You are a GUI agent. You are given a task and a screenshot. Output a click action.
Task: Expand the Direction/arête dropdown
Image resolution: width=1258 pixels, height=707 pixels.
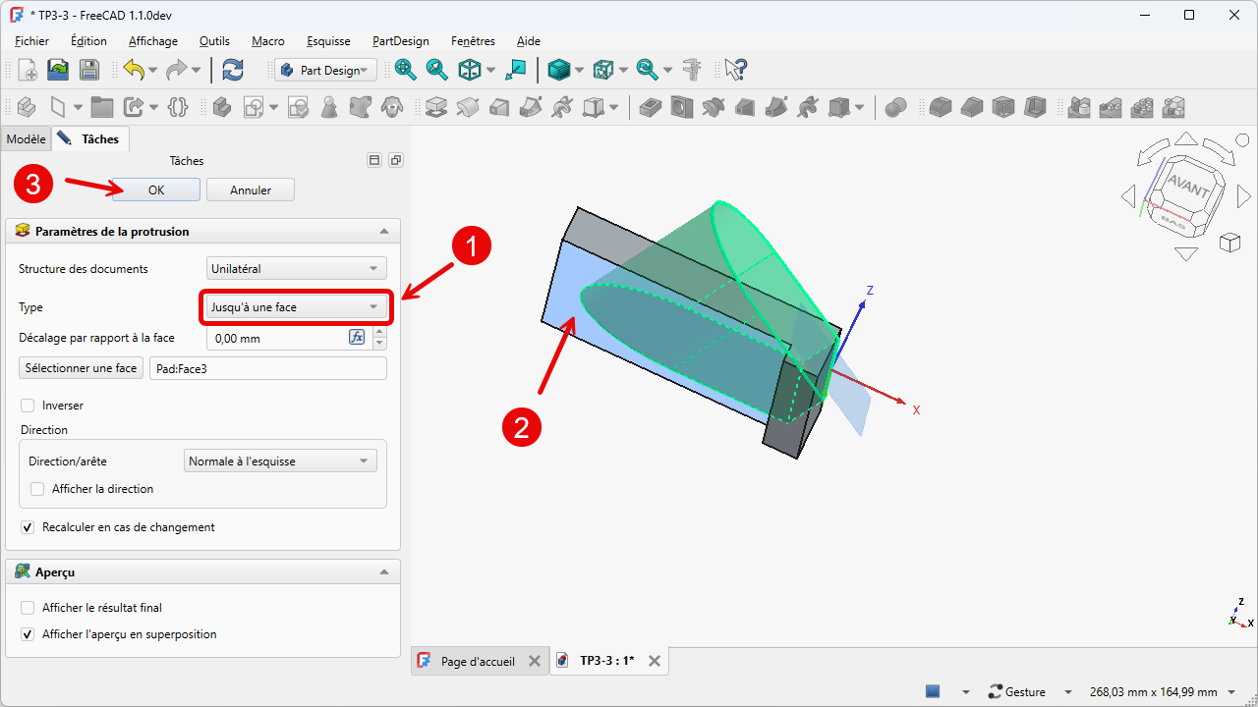[x=280, y=462]
